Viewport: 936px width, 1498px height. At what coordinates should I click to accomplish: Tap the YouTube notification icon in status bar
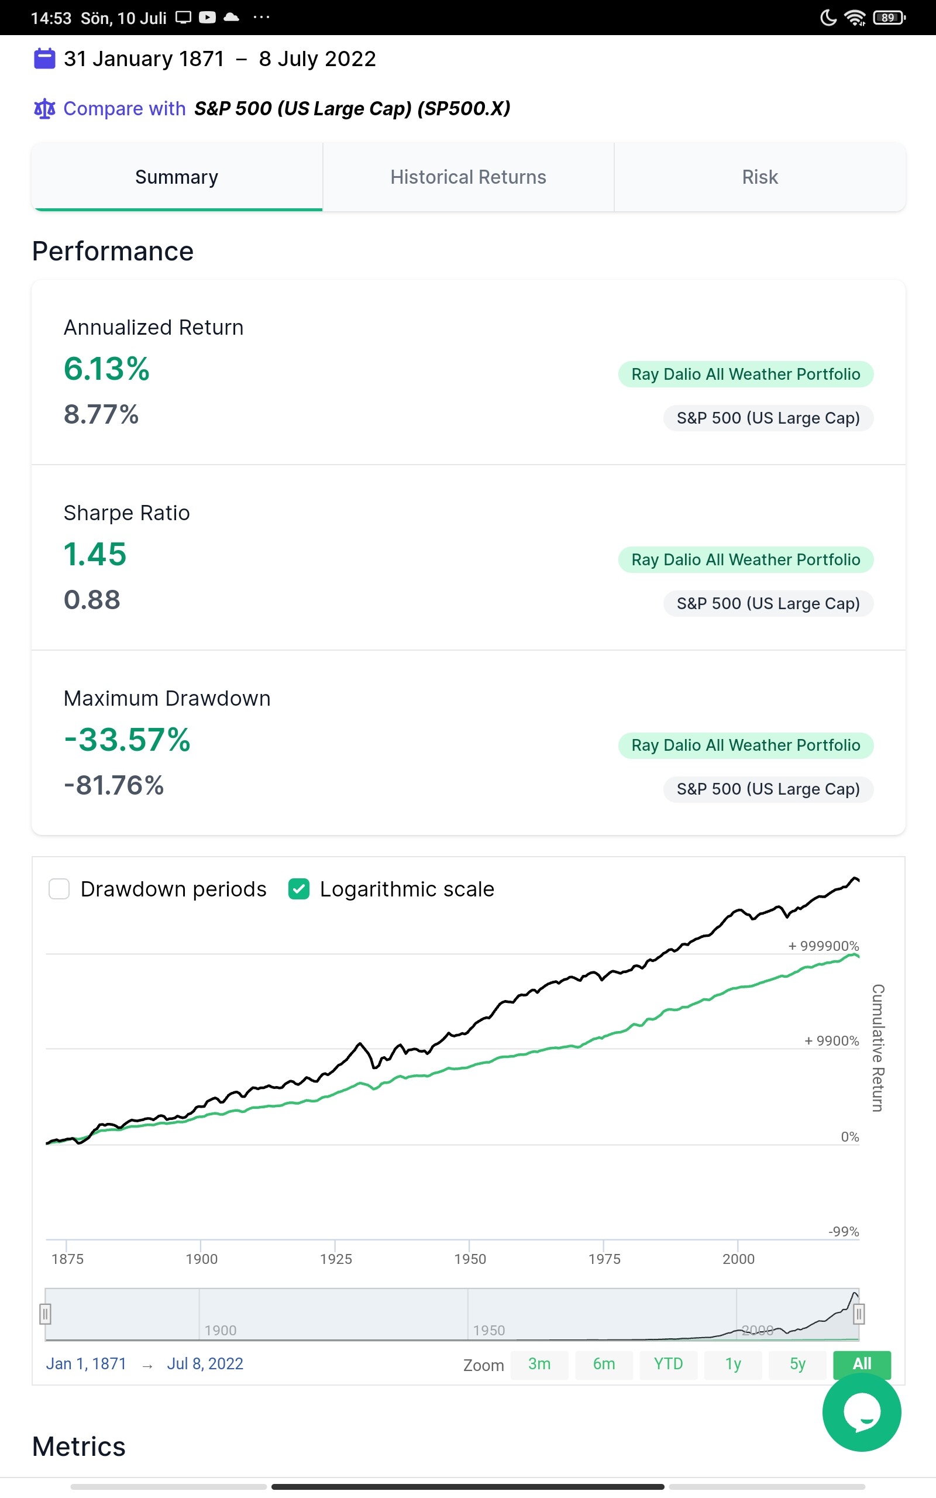pos(207,18)
